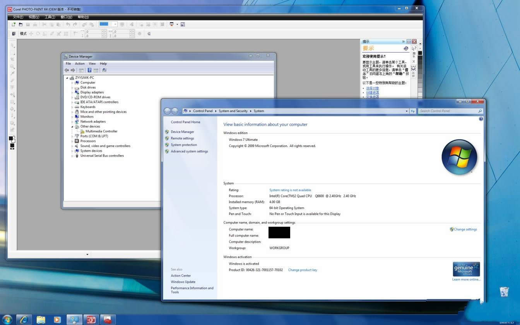Click the Redo icon in Corel PHOTO-PAINT
The height and width of the screenshot is (325, 520).
point(75,24)
